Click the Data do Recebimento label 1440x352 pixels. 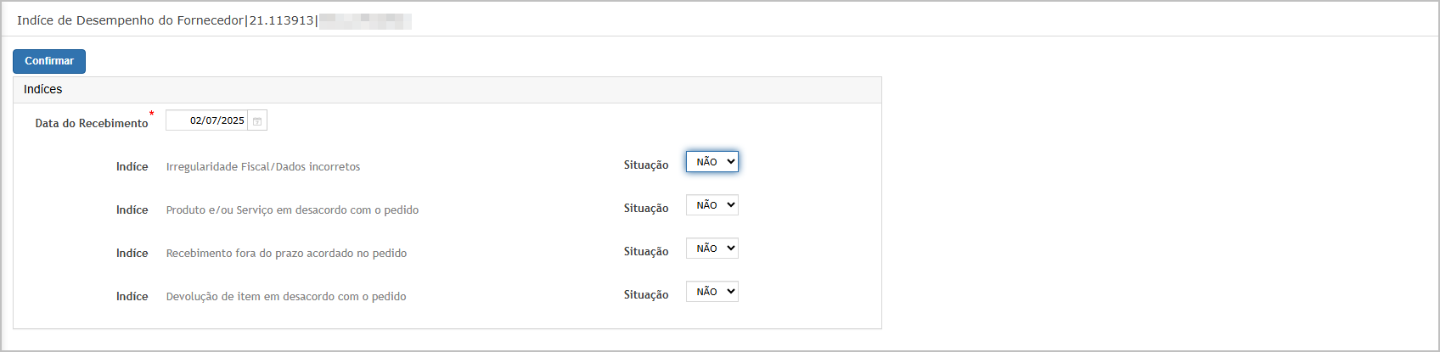pyautogui.click(x=92, y=124)
